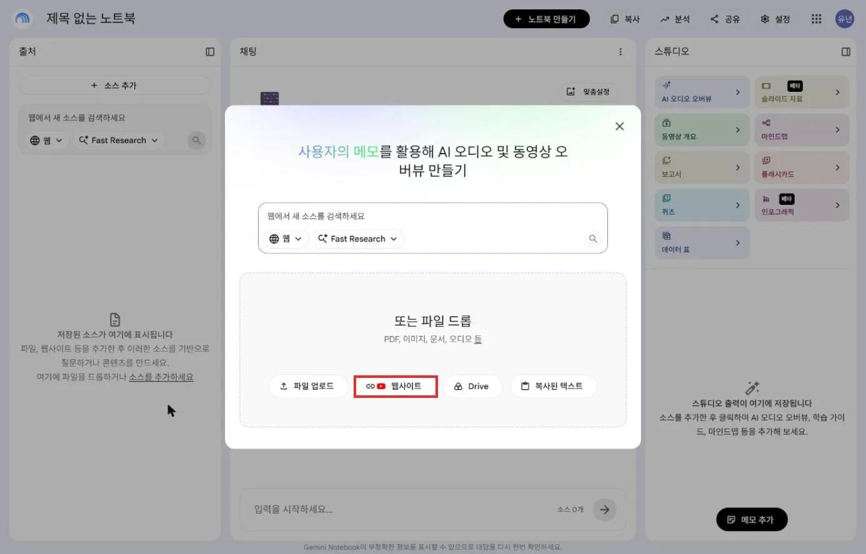Click notebook title 제목 없는 노트북
Screen dimensions: 866x554
click(91, 19)
